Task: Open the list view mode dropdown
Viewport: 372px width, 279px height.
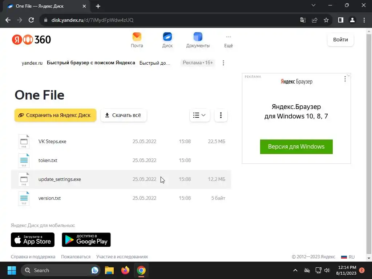Action: click(x=199, y=115)
